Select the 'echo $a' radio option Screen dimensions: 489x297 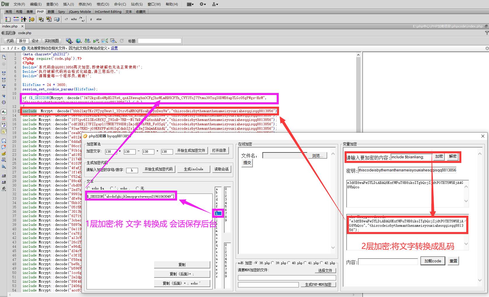88,188
